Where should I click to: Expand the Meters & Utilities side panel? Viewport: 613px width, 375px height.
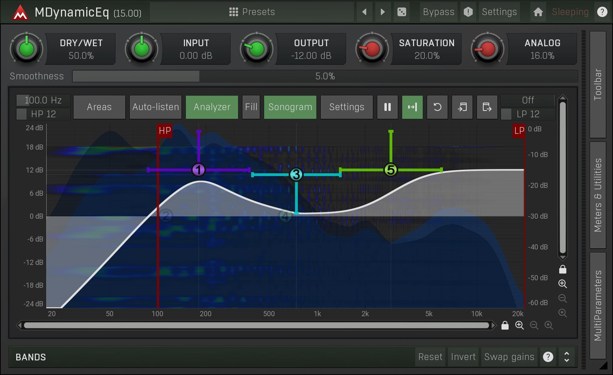pos(598,195)
